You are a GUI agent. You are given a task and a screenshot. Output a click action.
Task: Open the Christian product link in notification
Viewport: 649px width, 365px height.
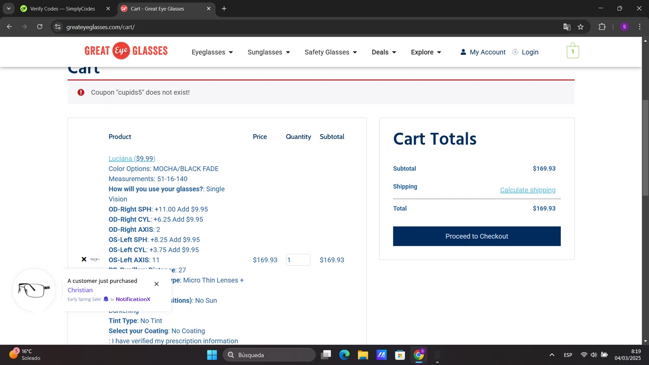tap(80, 290)
